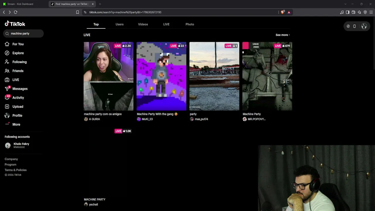Open Messages in the sidebar
Screen dimensions: 375x211
20,89
